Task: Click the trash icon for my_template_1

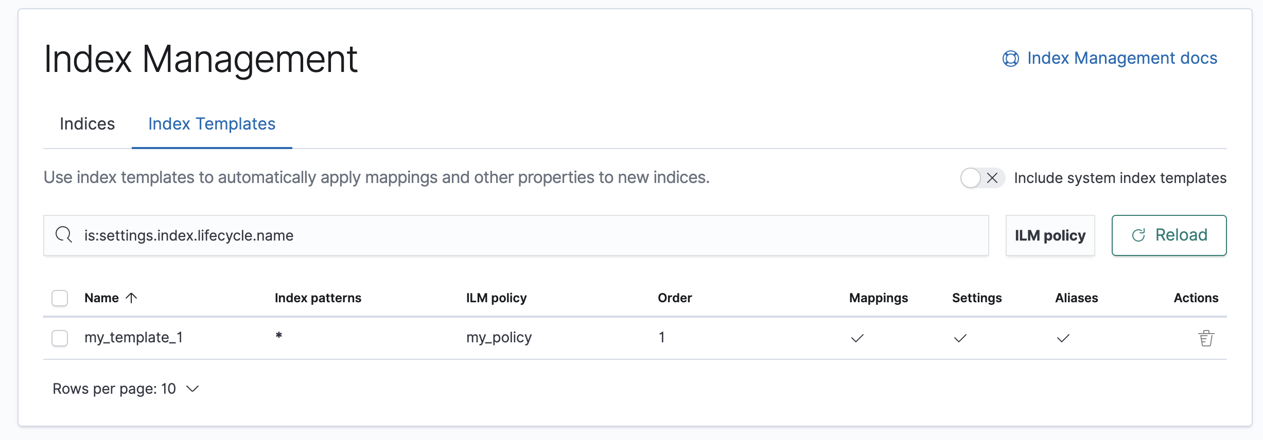Action: [x=1206, y=338]
